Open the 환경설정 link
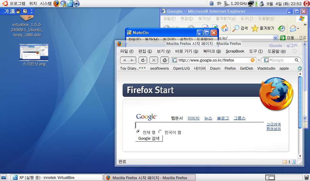The image size is (310, 181). coord(273,129)
